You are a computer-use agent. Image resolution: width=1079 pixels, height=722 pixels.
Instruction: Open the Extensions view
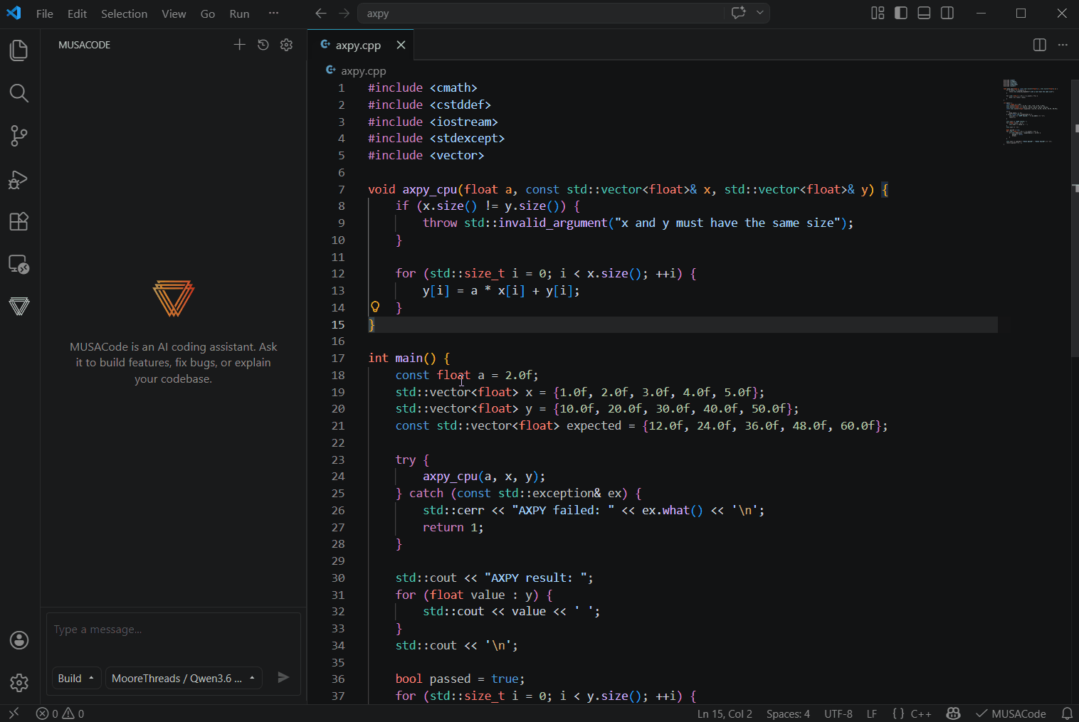[19, 222]
